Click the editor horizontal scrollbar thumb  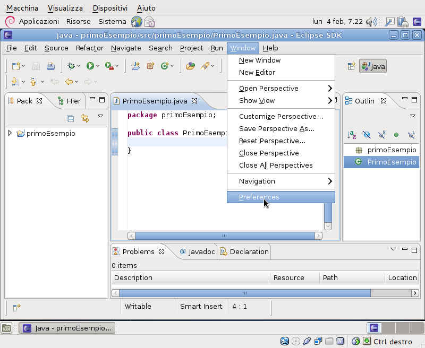click(x=225, y=236)
